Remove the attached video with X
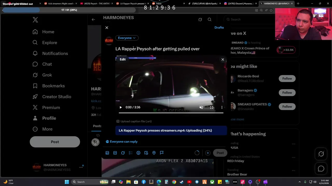The width and height of the screenshot is (332, 186). 223,60
